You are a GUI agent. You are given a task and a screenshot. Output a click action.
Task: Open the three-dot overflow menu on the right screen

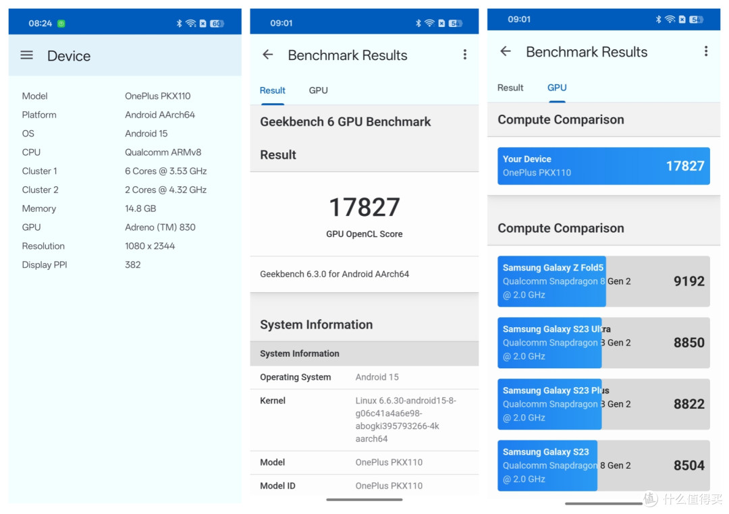pos(706,51)
